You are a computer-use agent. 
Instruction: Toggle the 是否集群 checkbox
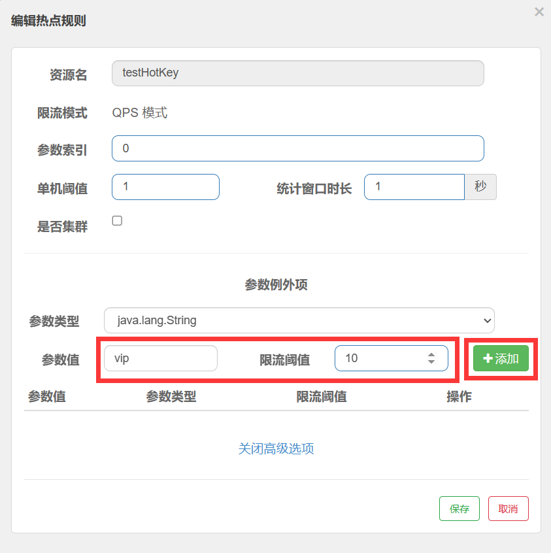point(117,221)
